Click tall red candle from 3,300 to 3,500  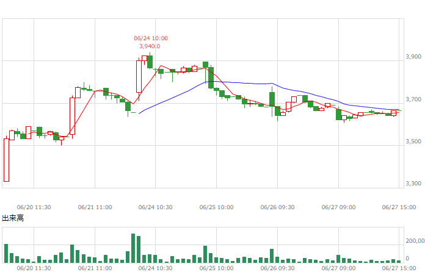pyautogui.click(x=6, y=160)
